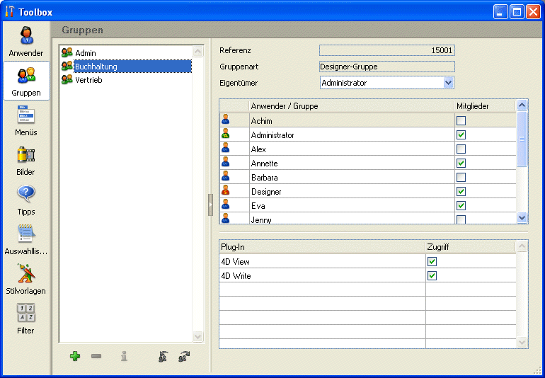Open the Eigentümer dropdown

(447, 83)
